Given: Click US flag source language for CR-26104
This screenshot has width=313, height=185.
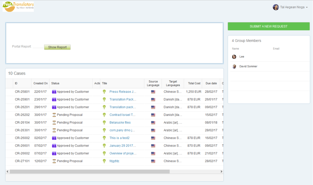Looking at the screenshot, I should tap(153, 123).
